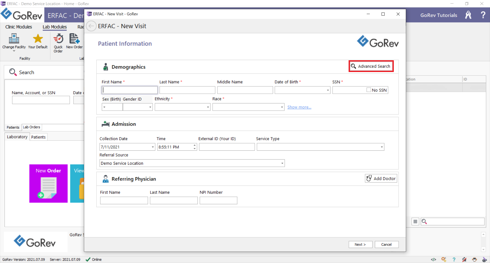Click the Referring Physician doctor icon
This screenshot has height=263, width=490.
pos(105,179)
